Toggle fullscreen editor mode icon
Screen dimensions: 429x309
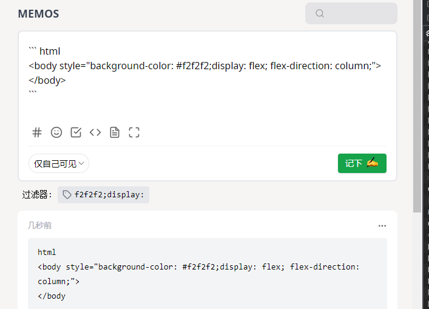coord(134,132)
